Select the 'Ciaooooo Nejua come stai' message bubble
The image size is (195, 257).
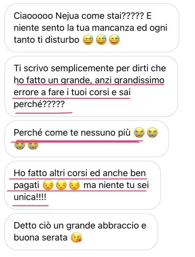92,28
